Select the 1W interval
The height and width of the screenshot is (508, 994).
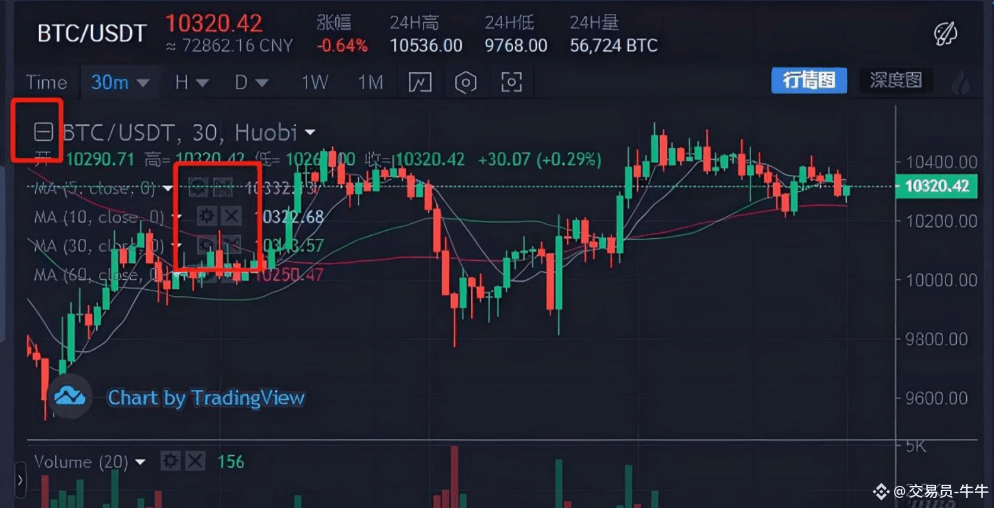click(315, 82)
